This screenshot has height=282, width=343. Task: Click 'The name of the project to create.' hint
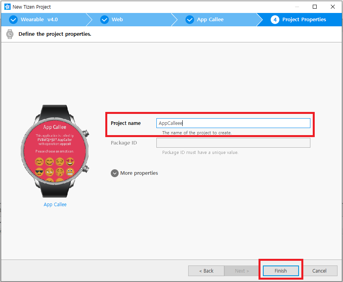[197, 133]
